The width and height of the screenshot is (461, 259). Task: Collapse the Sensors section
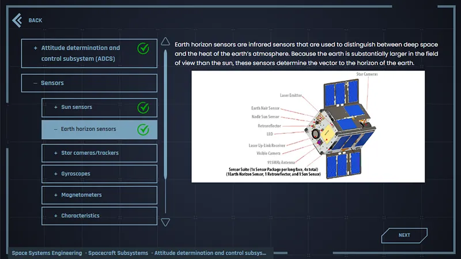coord(36,83)
